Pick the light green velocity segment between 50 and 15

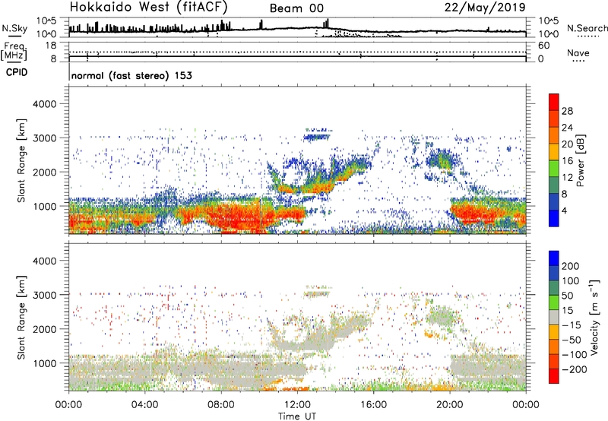(554, 302)
